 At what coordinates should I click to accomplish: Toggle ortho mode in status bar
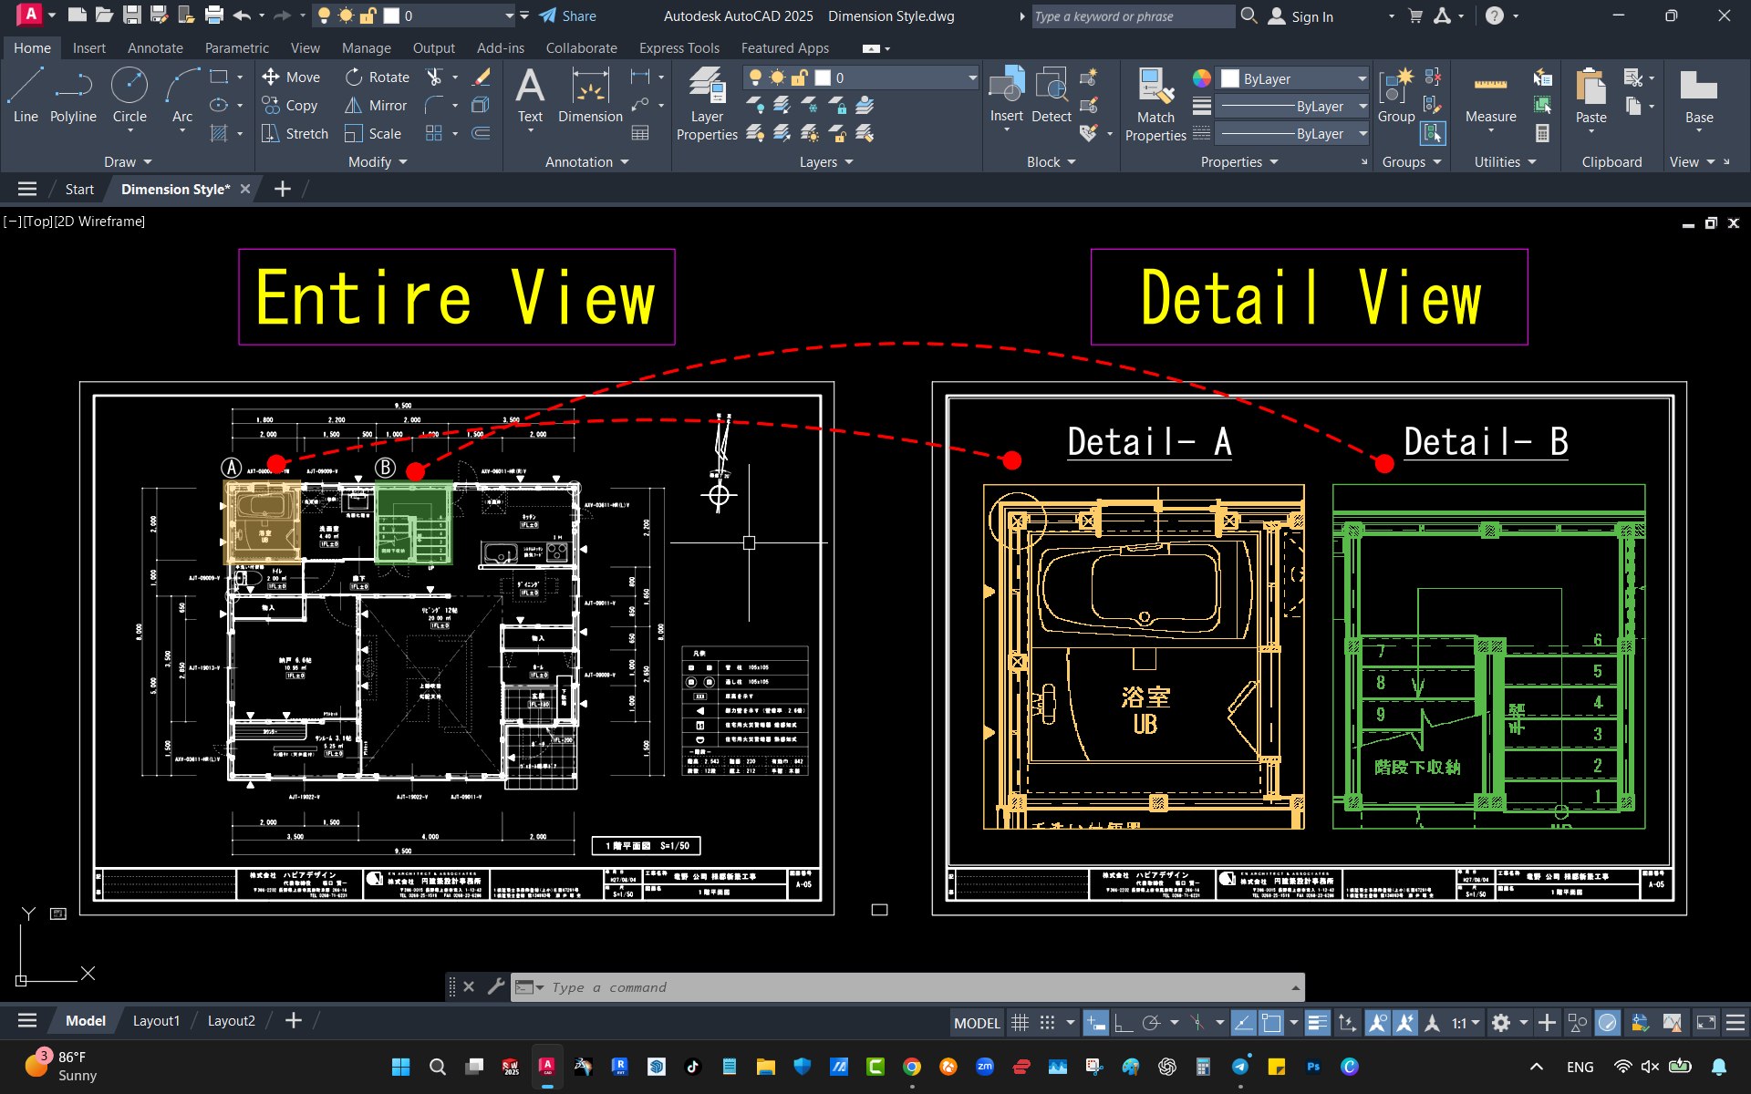1124,1023
